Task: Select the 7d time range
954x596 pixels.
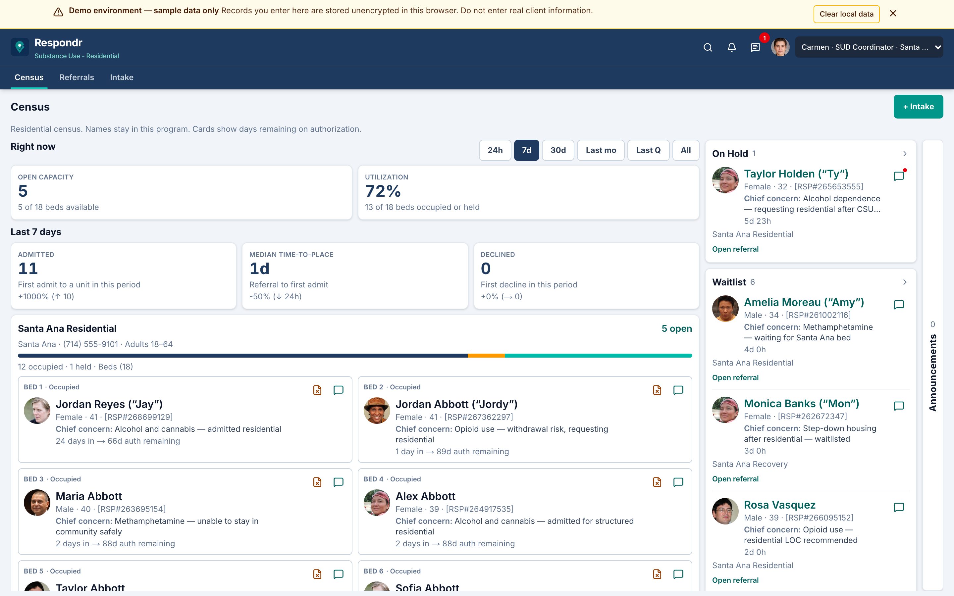Action: (x=526, y=150)
